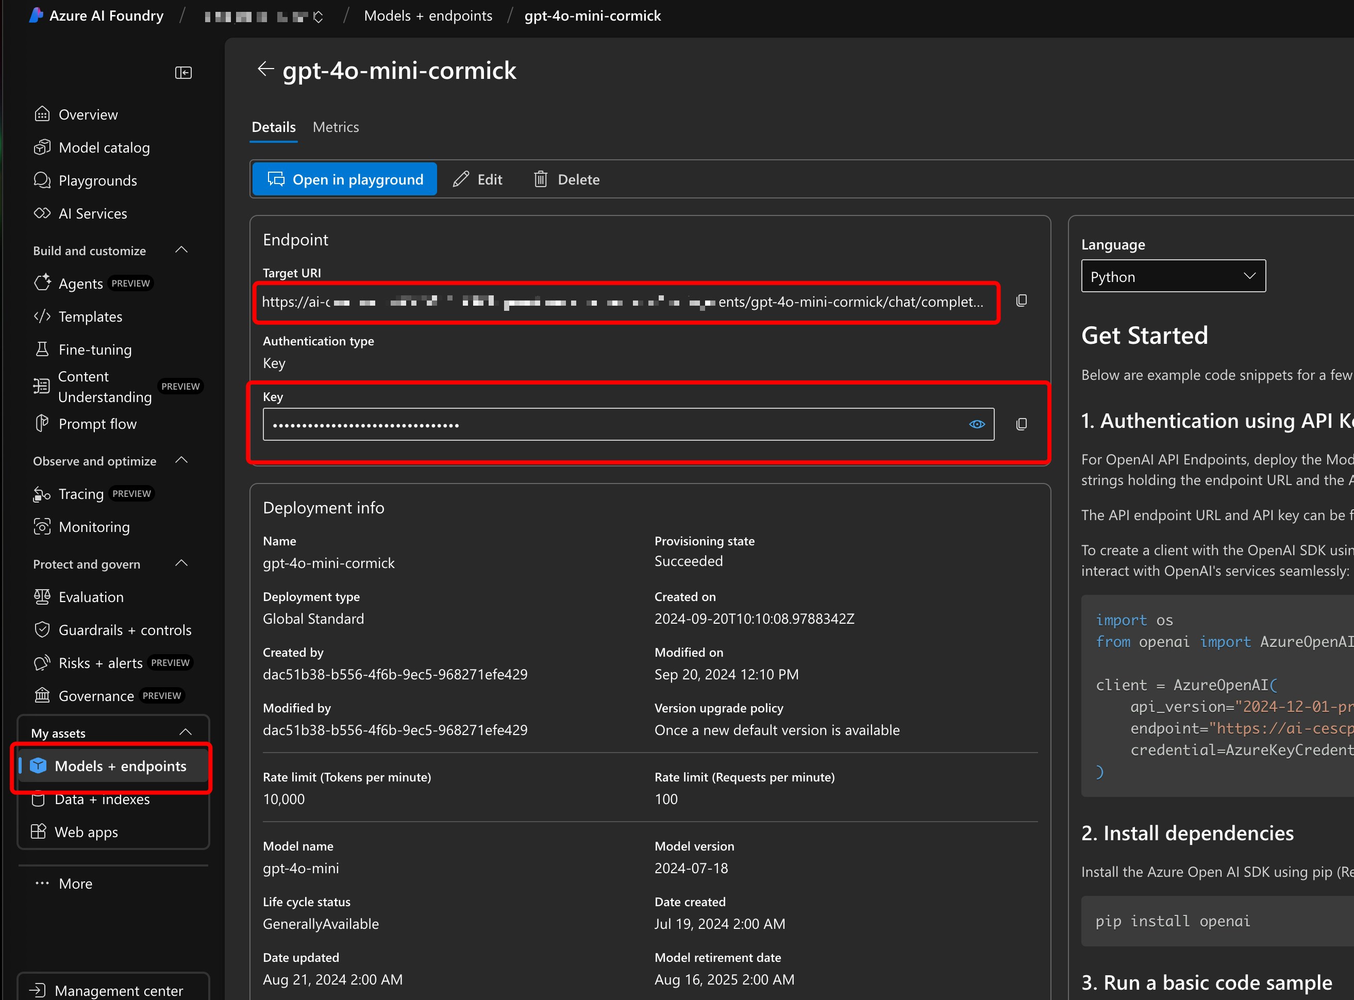
Task: Open Guardrails + controls page
Action: pyautogui.click(x=125, y=630)
